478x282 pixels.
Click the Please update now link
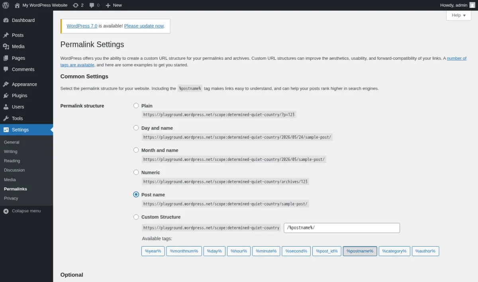click(144, 26)
